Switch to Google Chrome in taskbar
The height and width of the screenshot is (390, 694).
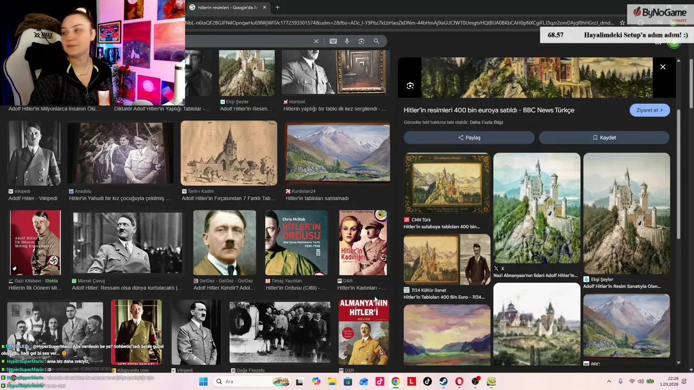coord(396,381)
